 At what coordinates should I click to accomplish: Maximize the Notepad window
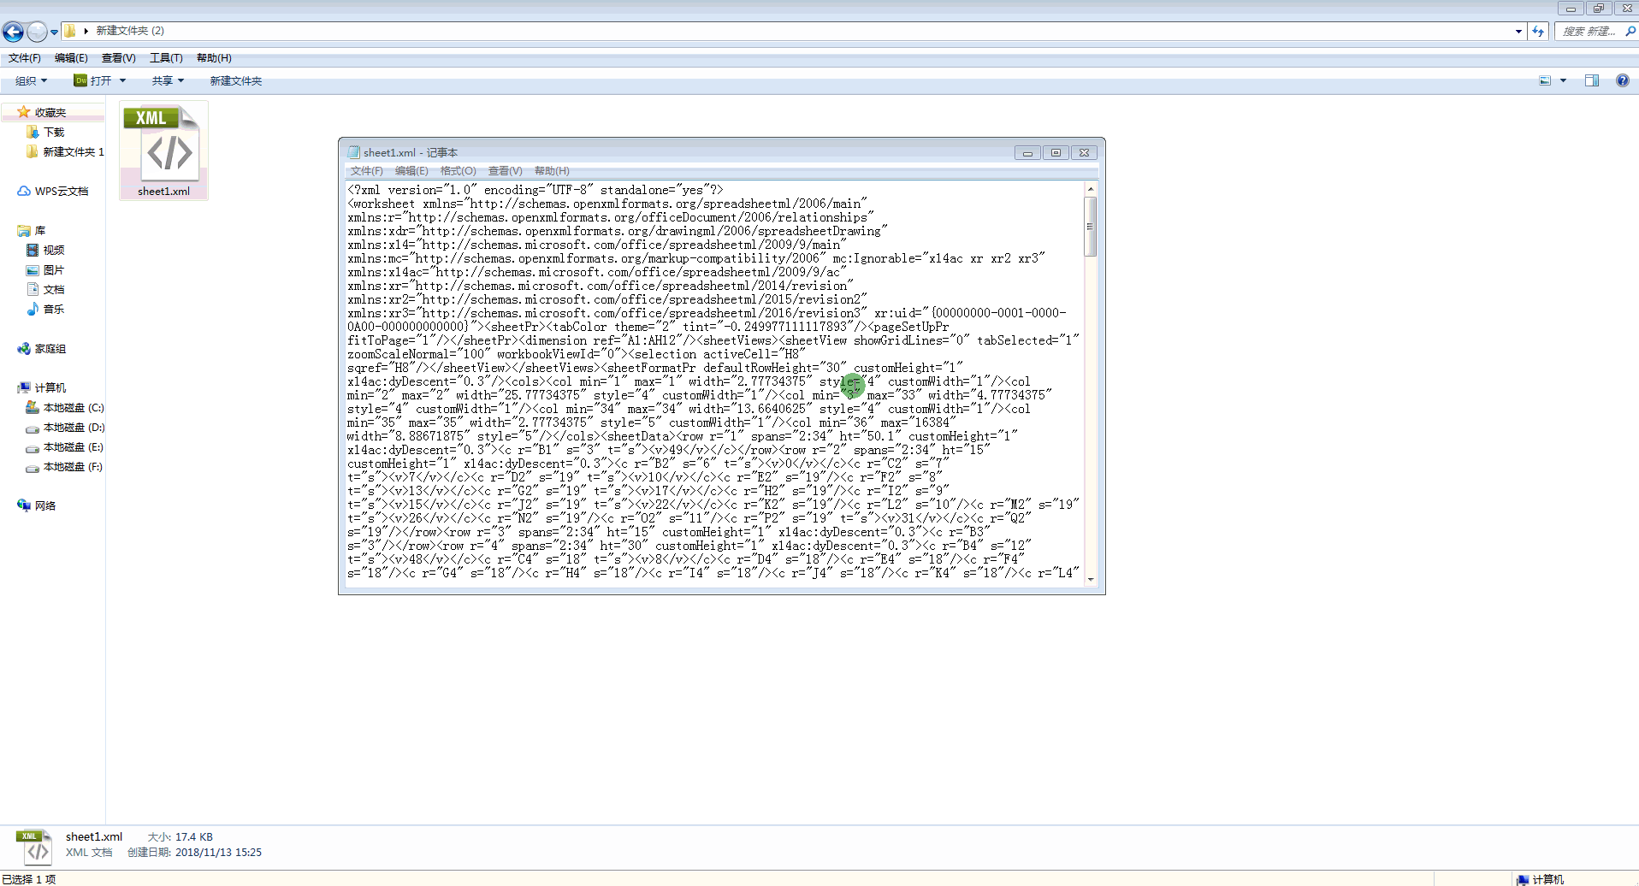pos(1056,152)
